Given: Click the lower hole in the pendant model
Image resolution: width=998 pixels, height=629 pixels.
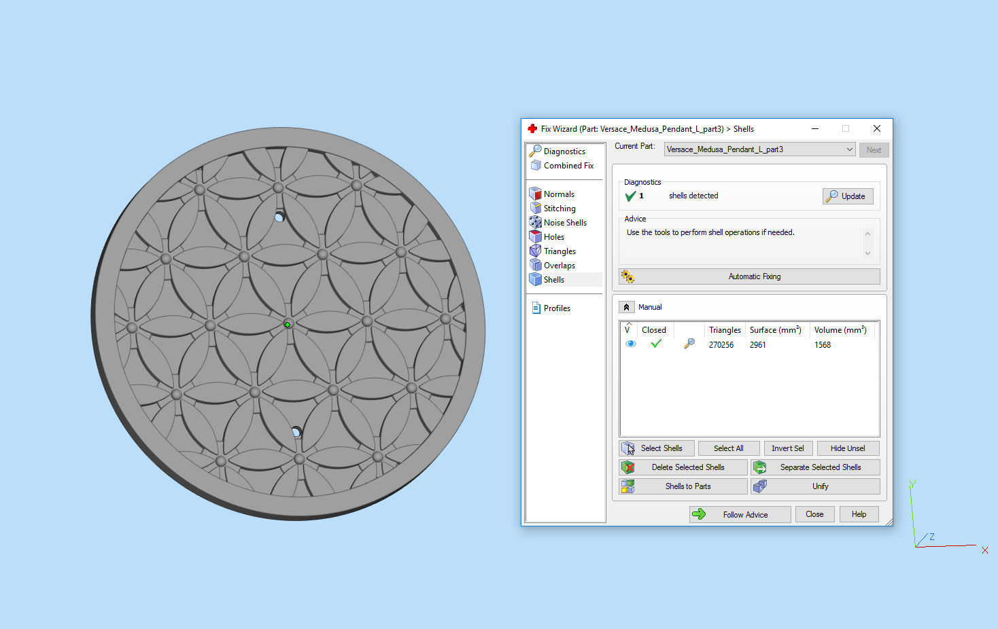Looking at the screenshot, I should pos(296,431).
